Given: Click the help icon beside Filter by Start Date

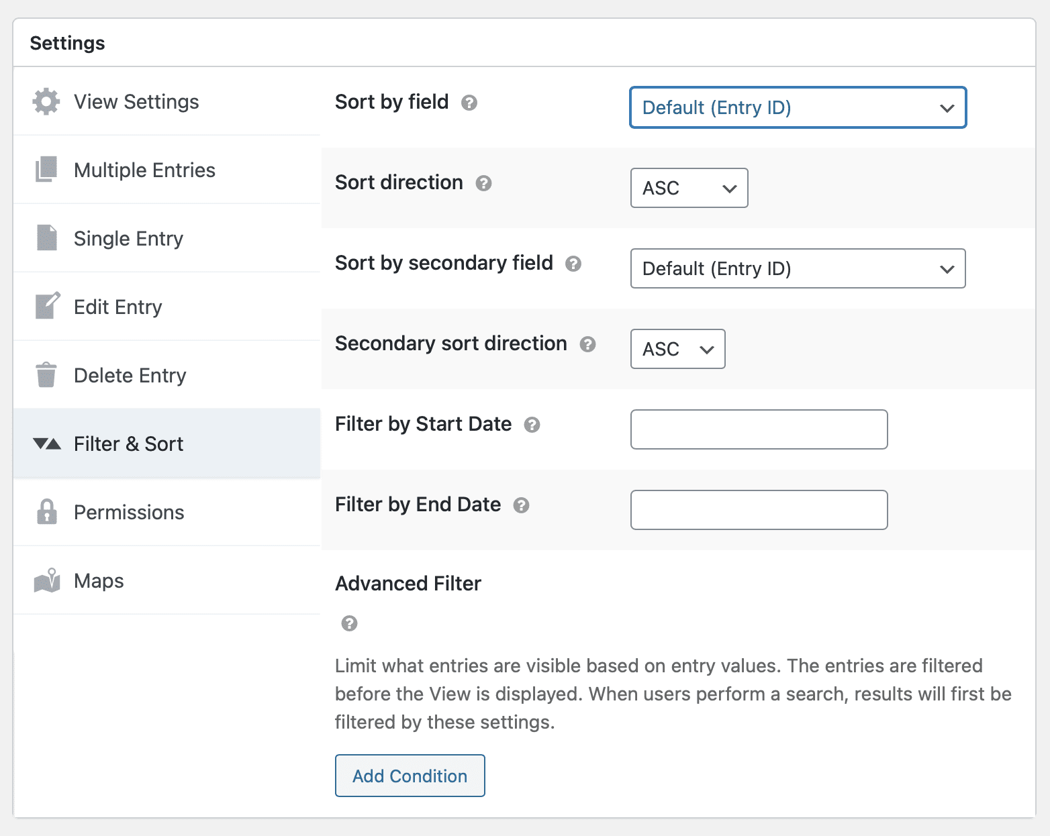Looking at the screenshot, I should click(532, 425).
